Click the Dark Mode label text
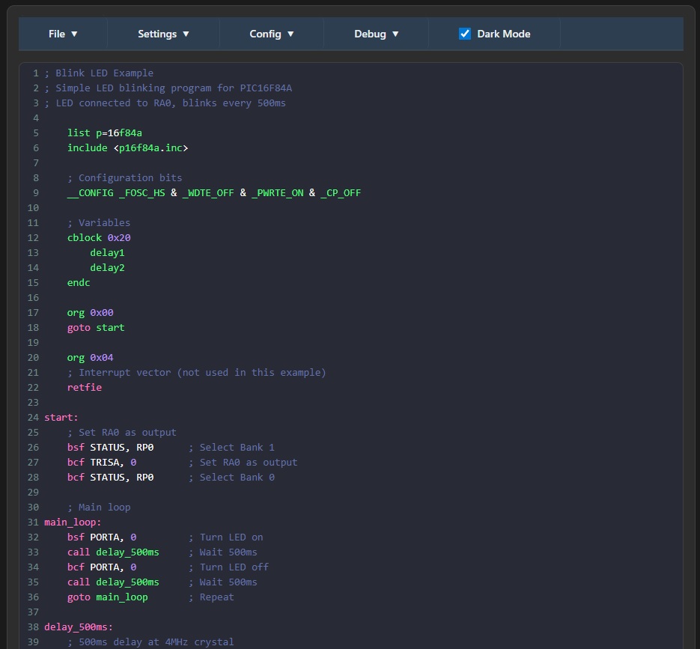 (x=503, y=33)
